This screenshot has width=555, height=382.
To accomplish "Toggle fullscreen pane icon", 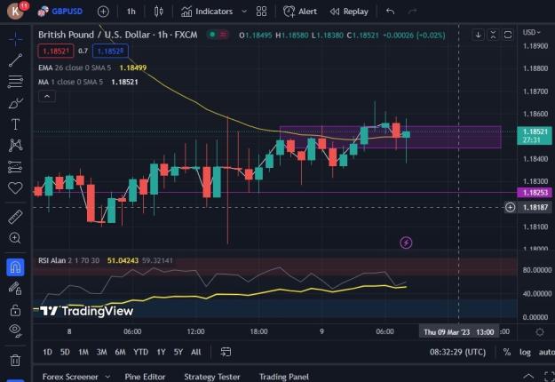I will 508,35.
